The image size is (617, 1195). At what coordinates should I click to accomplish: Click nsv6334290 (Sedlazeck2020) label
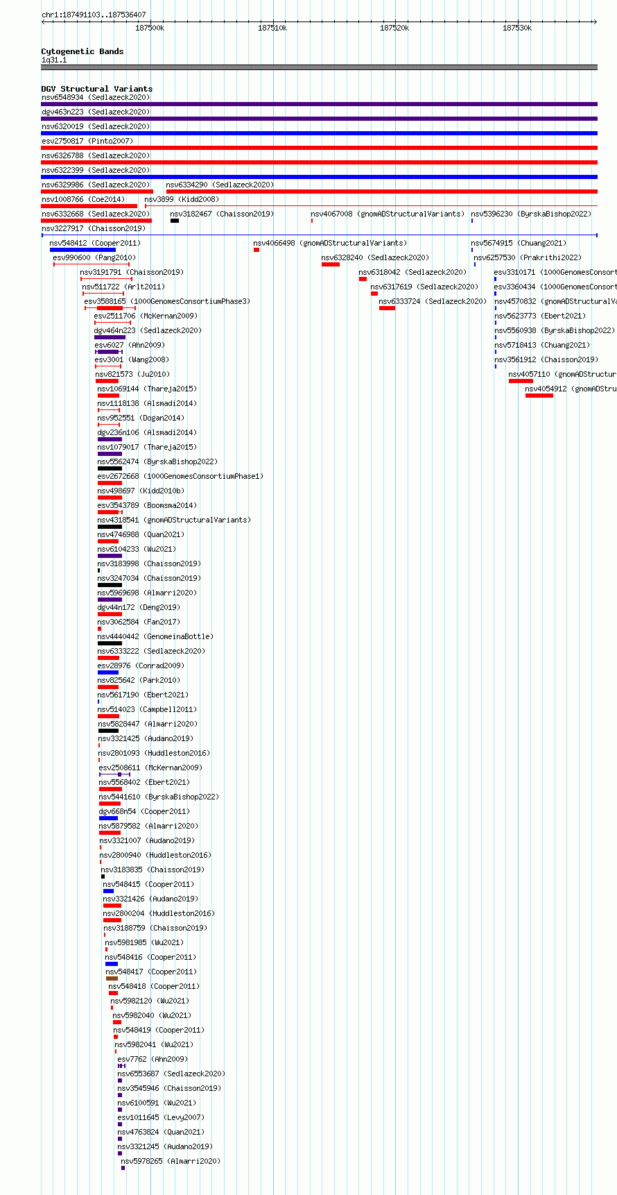click(x=220, y=185)
